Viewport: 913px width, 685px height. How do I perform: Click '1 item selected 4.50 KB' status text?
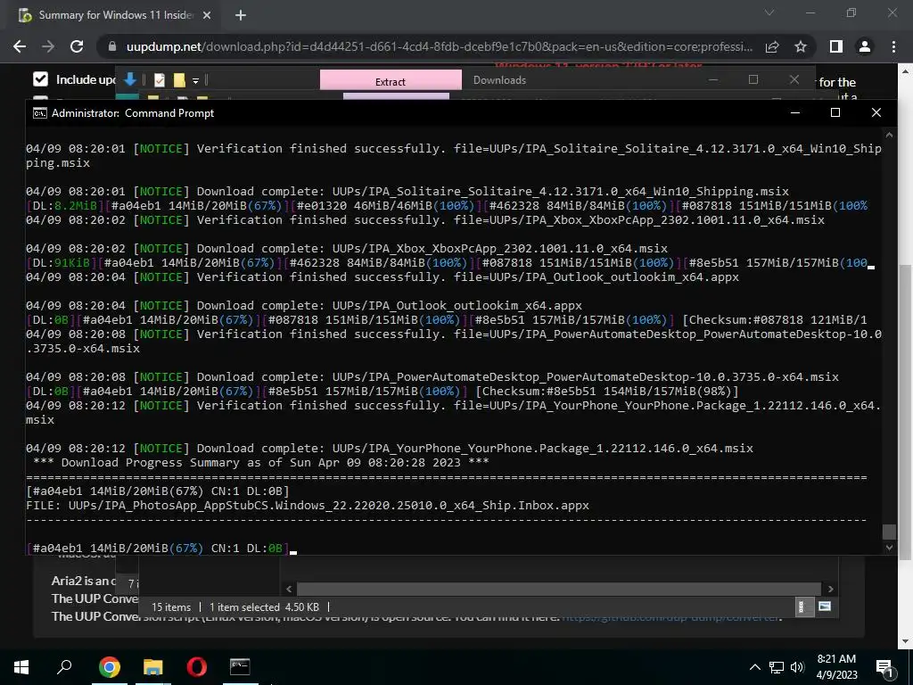[264, 607]
